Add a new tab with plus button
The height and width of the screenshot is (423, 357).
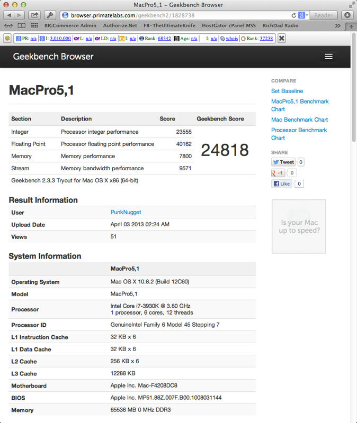[x=351, y=26]
